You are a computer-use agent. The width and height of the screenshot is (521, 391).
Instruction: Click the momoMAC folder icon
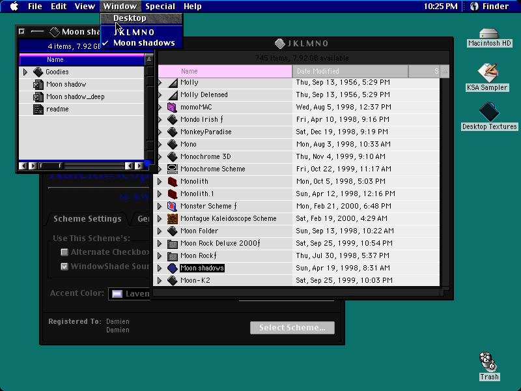(x=172, y=107)
